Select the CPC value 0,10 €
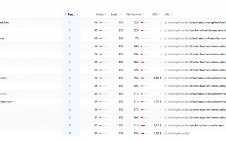This screenshot has height=141, width=226. 157,125
